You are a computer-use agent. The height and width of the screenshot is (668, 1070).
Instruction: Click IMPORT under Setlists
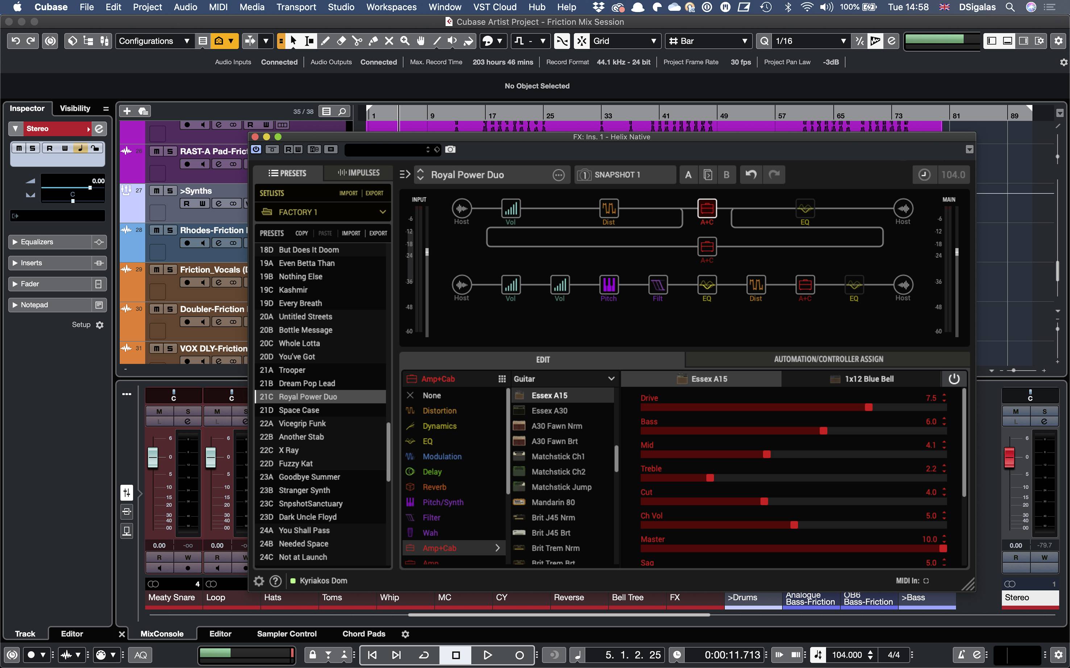348,193
